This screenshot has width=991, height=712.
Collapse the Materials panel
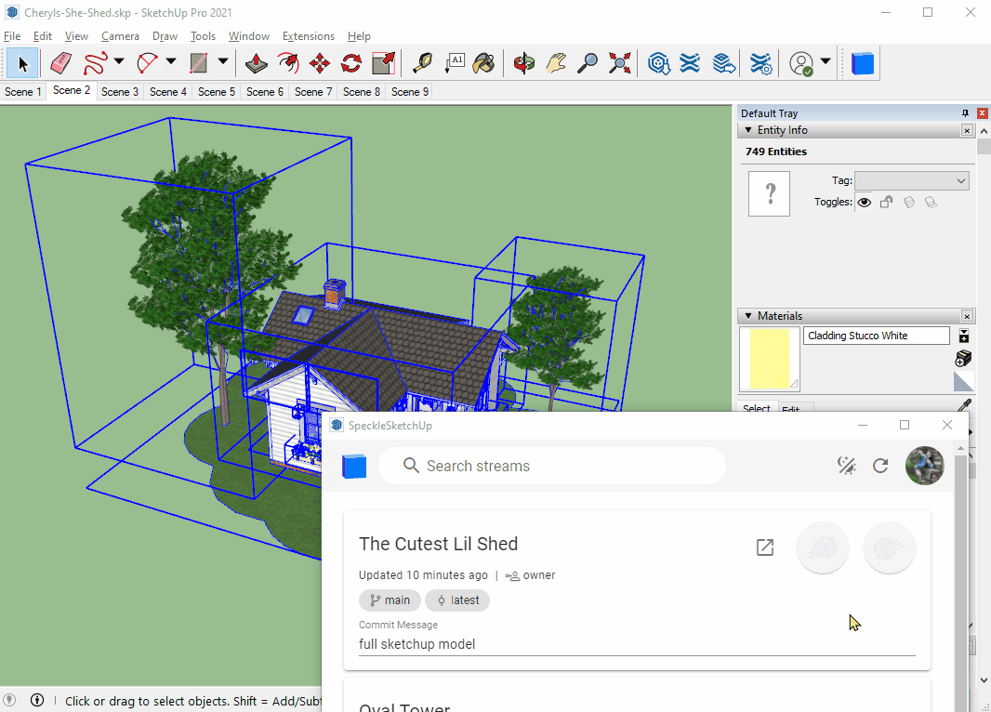click(x=748, y=316)
